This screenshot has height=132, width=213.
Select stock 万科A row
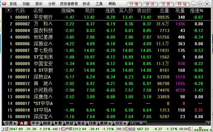coord(106,24)
